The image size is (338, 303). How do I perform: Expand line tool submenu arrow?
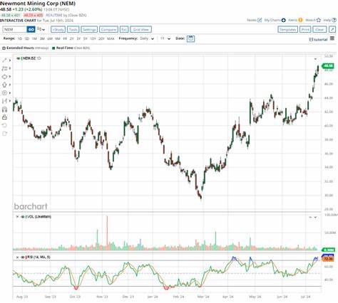(x=10, y=60)
